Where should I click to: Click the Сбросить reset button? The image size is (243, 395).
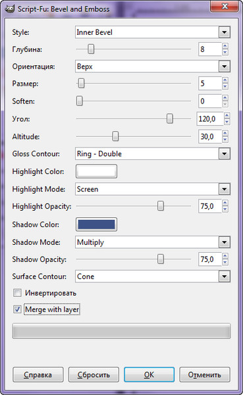point(94,375)
